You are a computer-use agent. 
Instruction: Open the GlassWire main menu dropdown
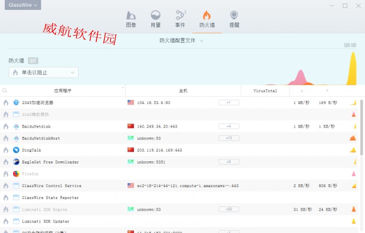tap(22, 5)
